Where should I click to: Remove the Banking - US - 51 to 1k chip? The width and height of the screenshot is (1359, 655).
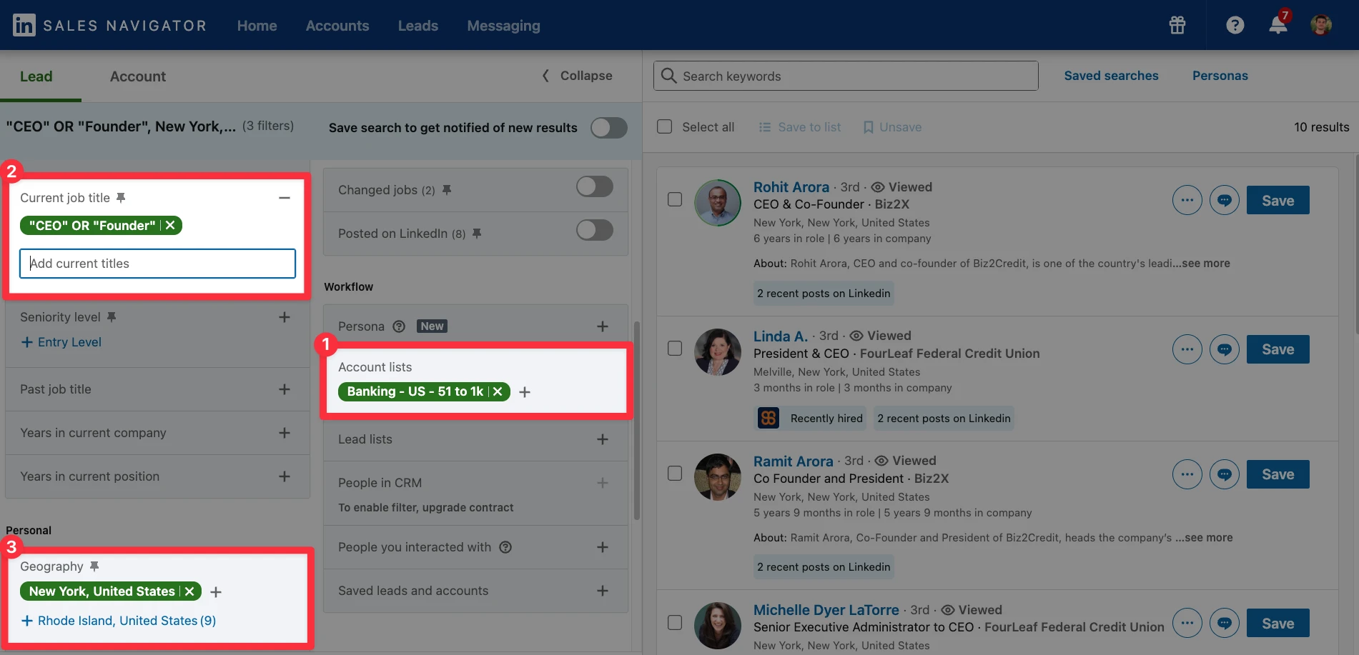(x=498, y=391)
